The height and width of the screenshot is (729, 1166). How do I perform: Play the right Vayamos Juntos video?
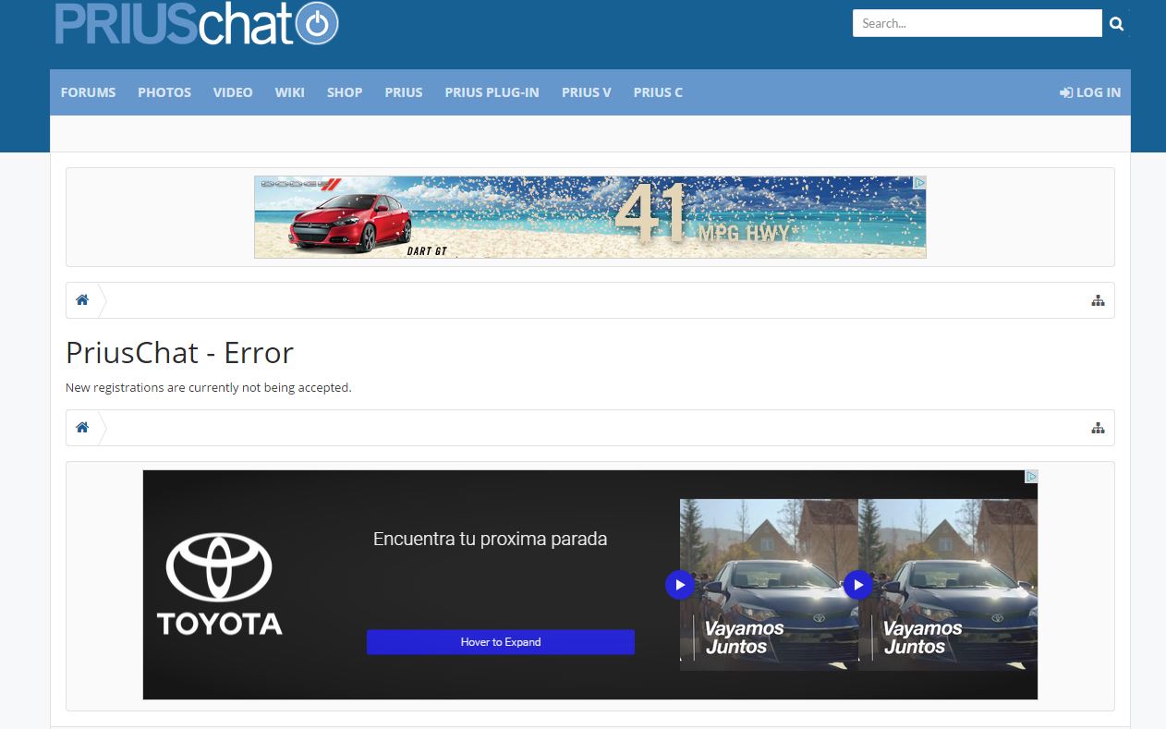tap(858, 585)
